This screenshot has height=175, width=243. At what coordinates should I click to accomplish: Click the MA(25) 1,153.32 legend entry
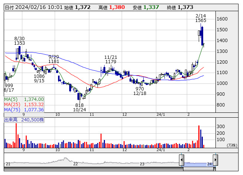pos(24,105)
